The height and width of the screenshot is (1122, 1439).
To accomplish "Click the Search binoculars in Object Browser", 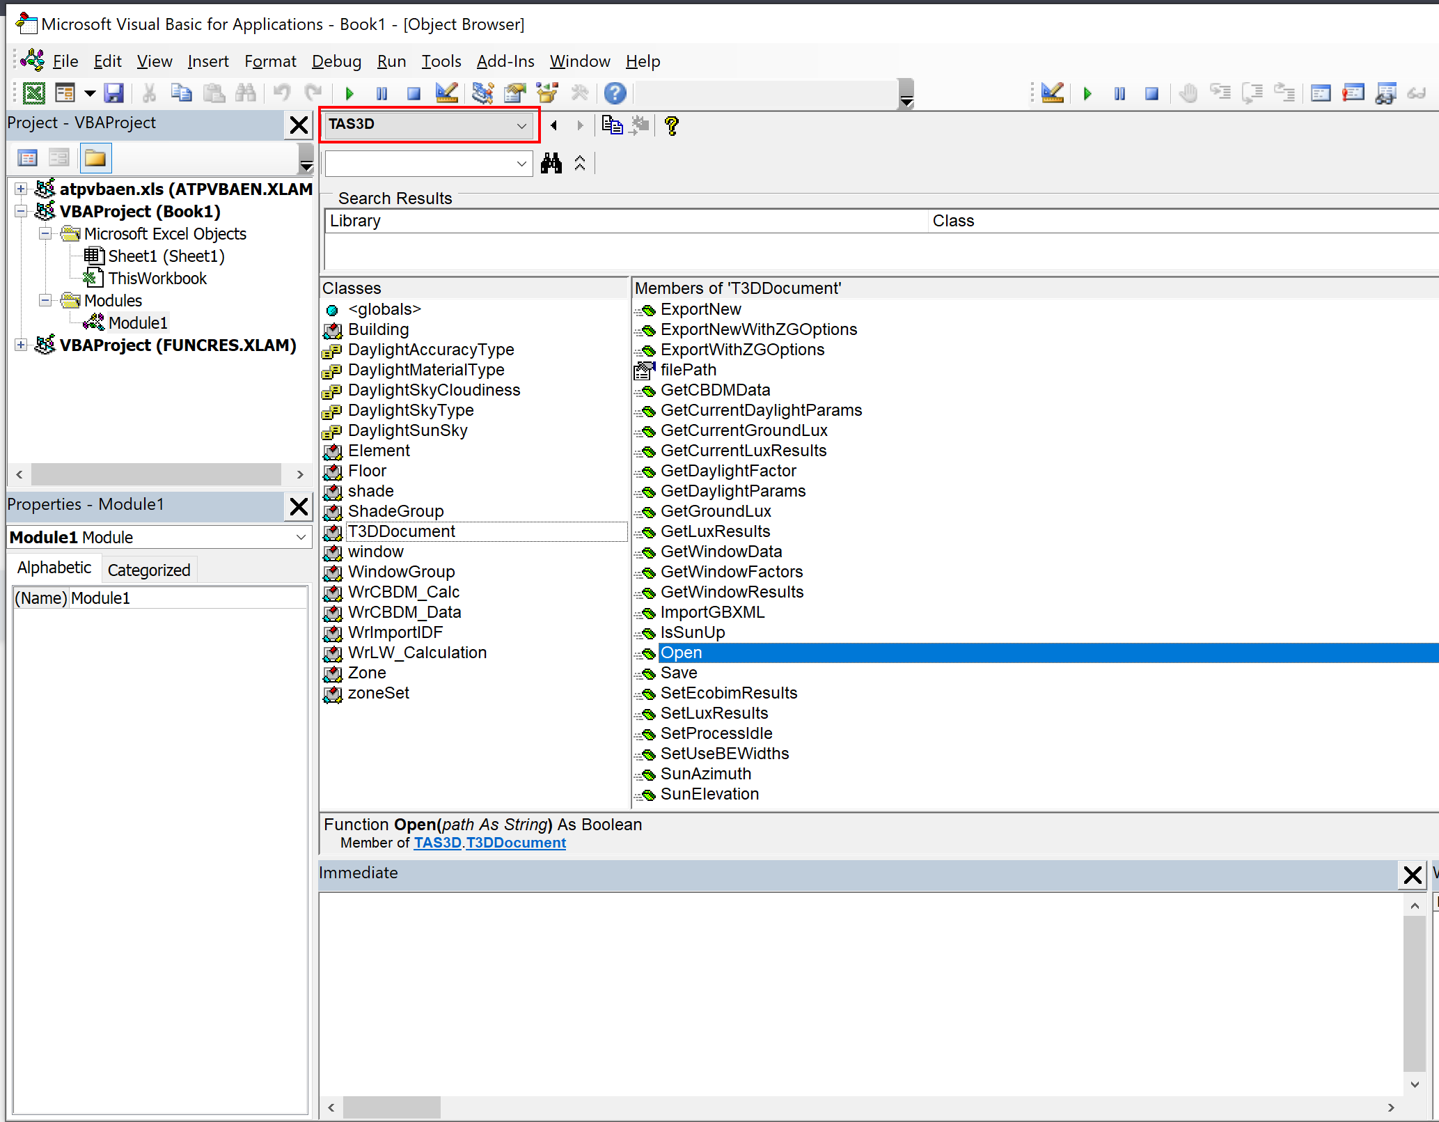I will pos(551,164).
